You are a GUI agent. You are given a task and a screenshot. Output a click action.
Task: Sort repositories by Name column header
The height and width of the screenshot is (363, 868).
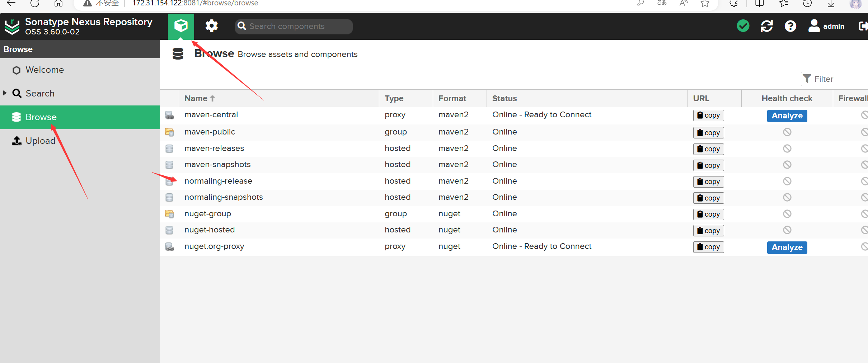[196, 98]
